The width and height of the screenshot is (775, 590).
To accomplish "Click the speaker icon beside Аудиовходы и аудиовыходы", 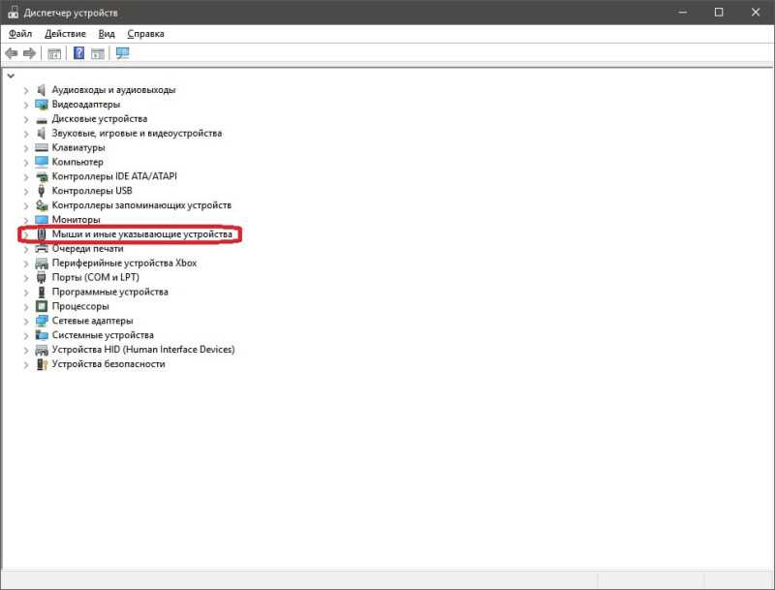I will (42, 90).
